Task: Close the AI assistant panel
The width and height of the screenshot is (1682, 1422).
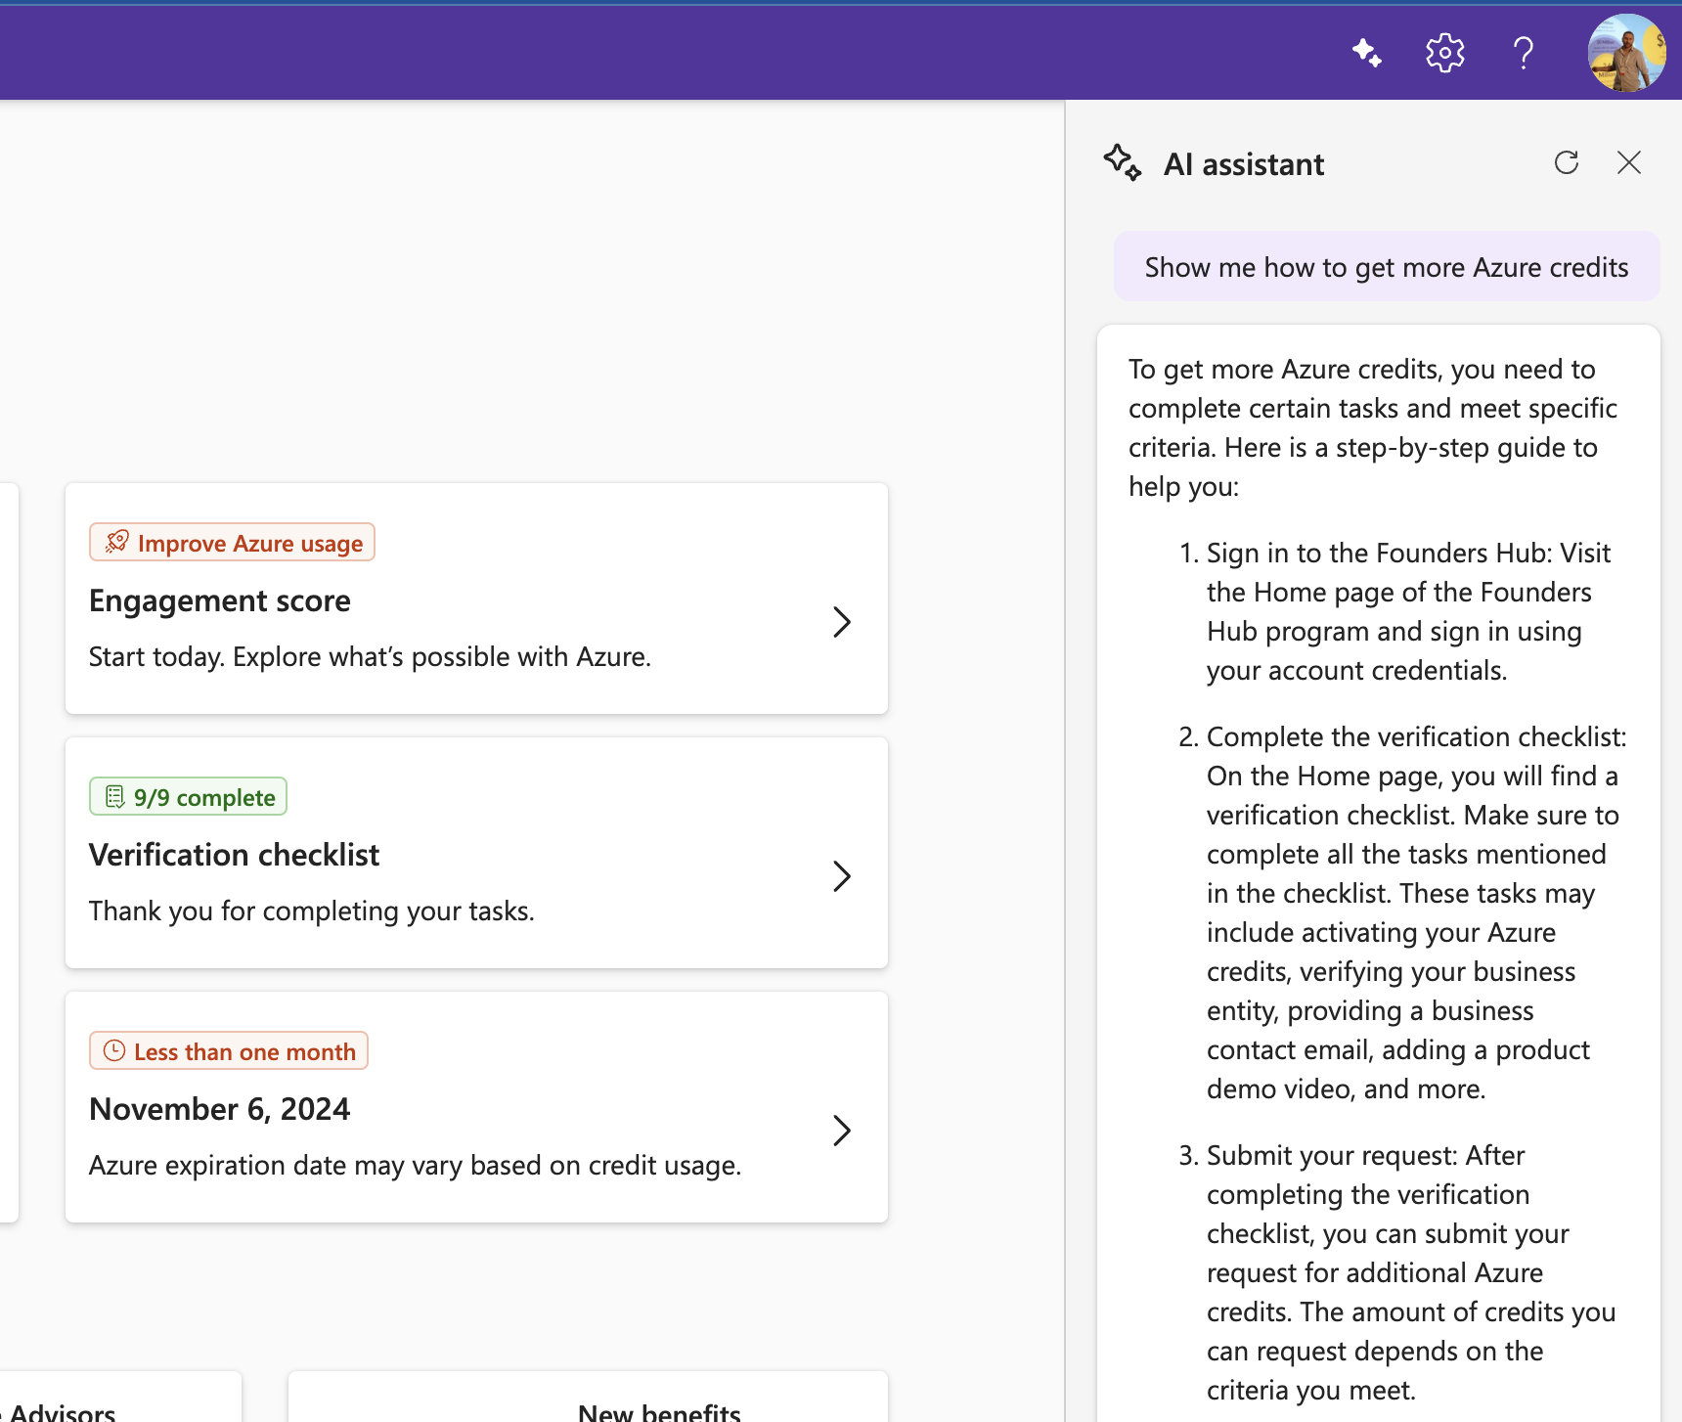Action: 1629,162
